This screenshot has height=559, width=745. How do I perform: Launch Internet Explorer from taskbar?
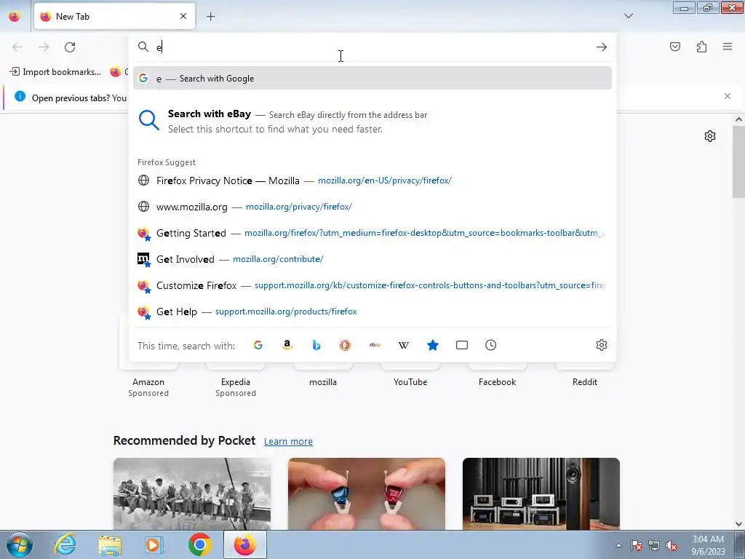click(x=65, y=544)
